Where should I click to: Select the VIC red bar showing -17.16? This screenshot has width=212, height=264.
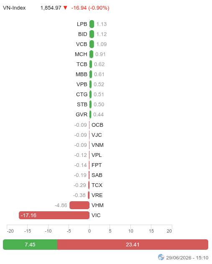point(54,215)
